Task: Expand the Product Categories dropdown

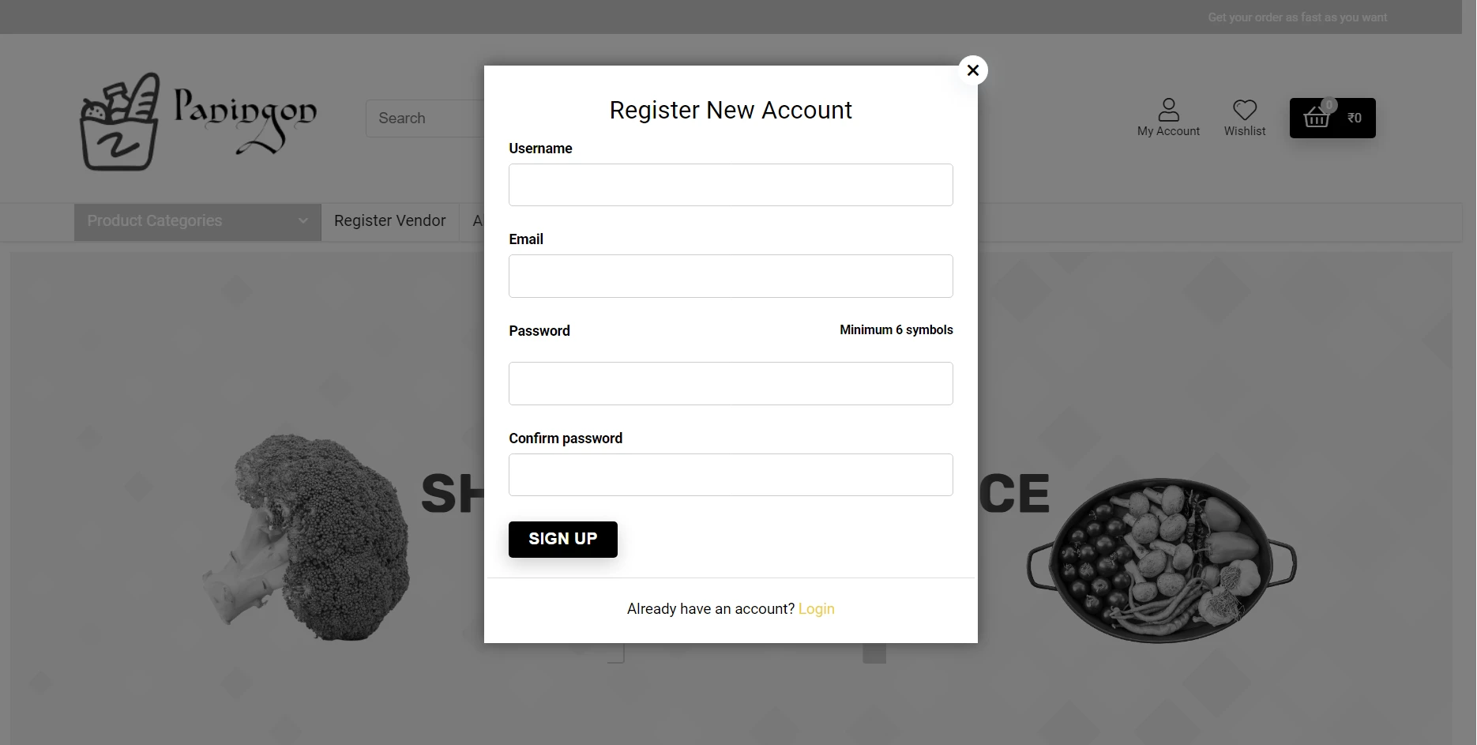Action: [x=197, y=221]
